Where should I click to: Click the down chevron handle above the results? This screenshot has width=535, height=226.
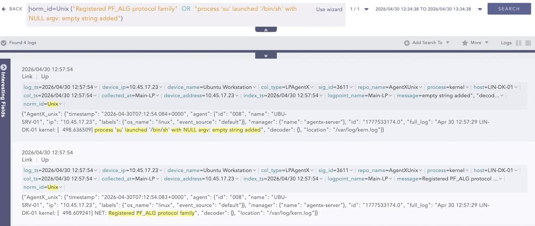pyautogui.click(x=265, y=55)
